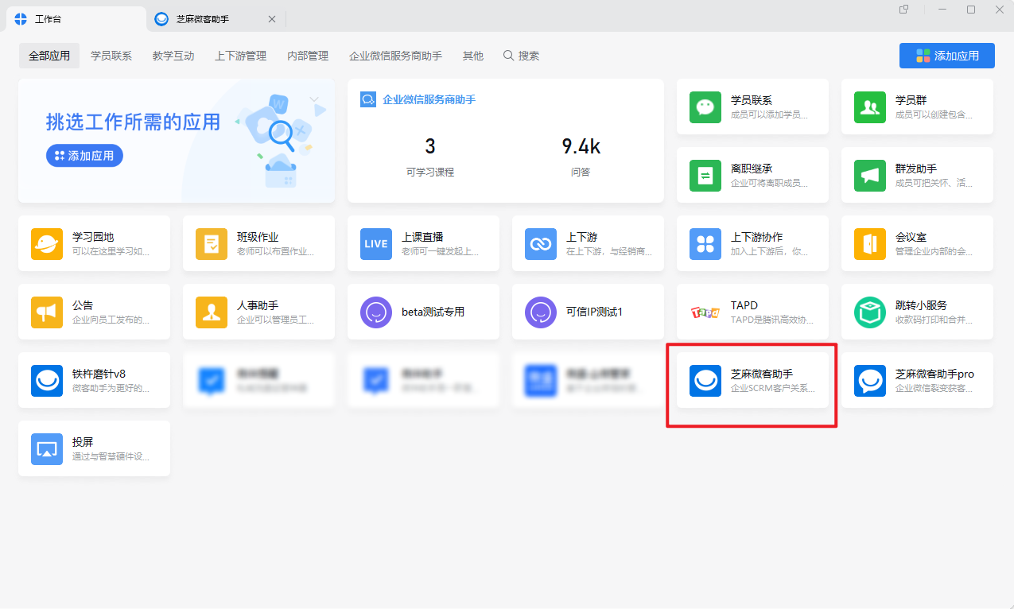Open the 会议室 door icon

point(870,243)
